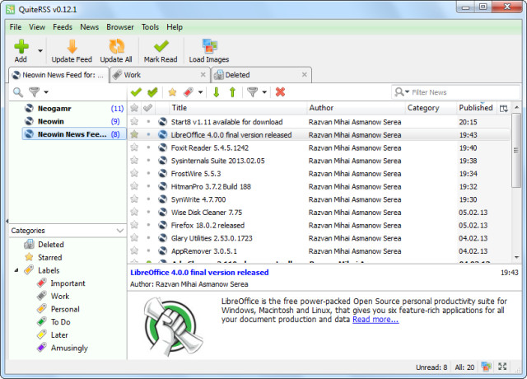Click the feeds filter funnel icon

34,91
